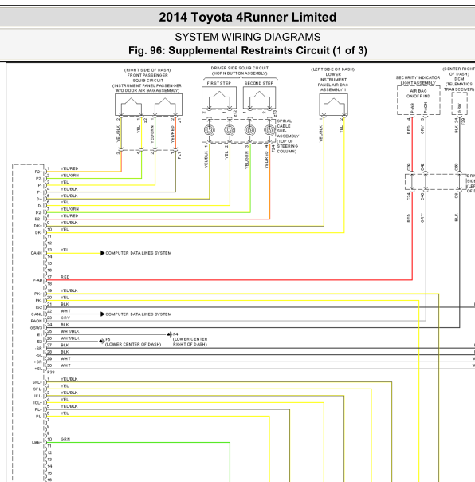This screenshot has height=482, width=475.
Task: Click the lower instrument panel air bag squib symbol
Action: [333, 105]
